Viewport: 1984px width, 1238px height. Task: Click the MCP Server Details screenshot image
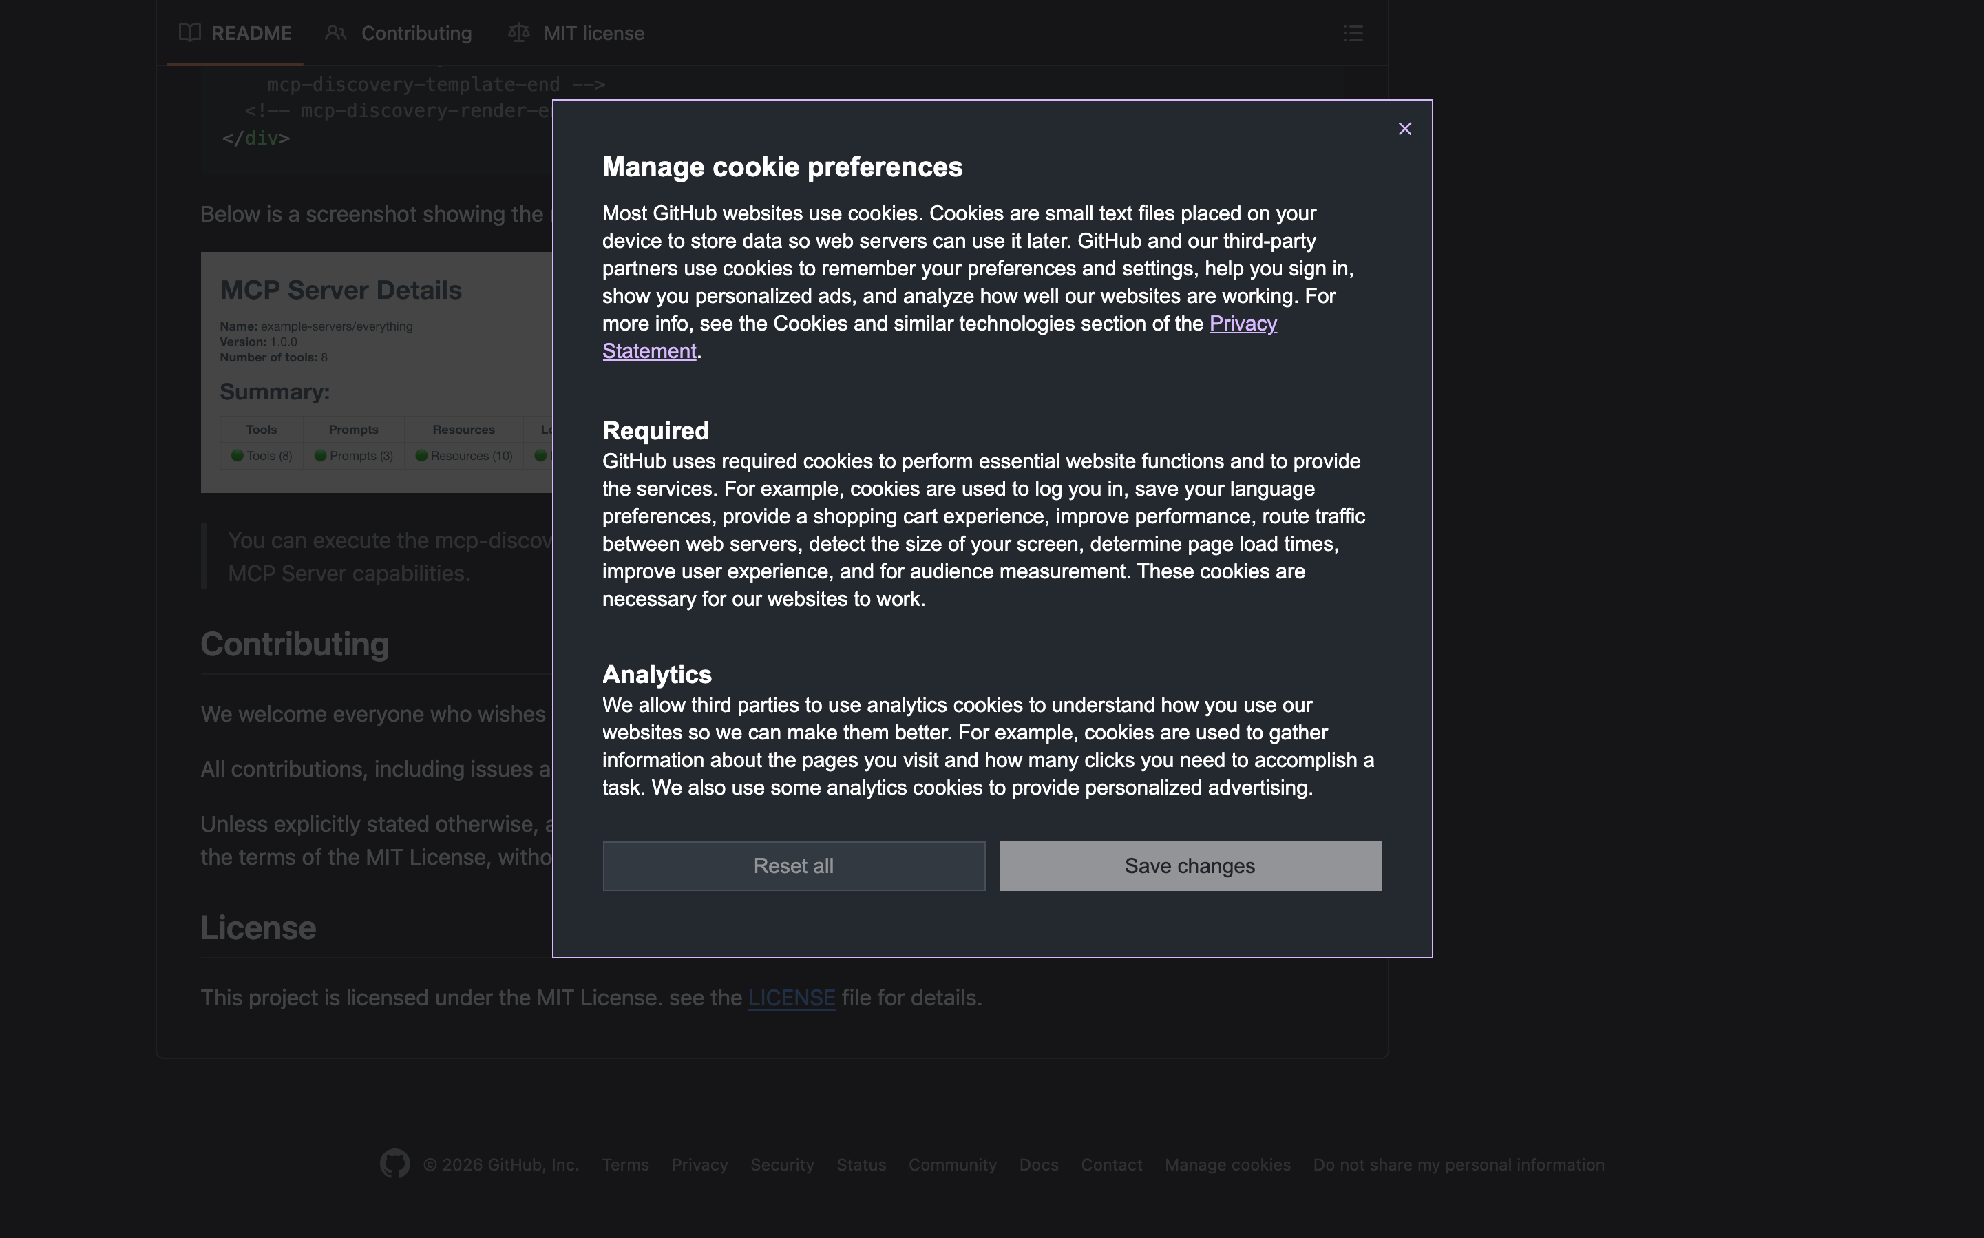(377, 373)
